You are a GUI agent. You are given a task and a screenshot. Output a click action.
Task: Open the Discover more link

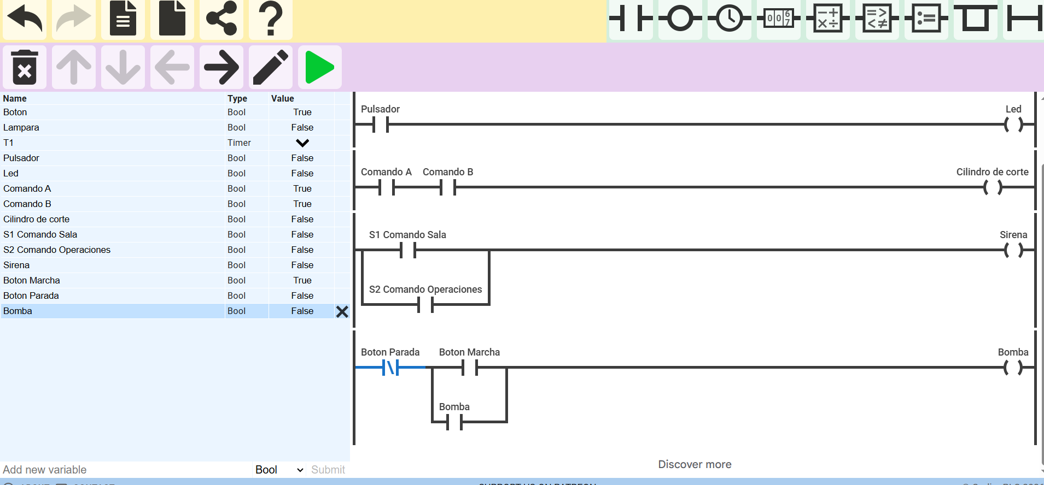695,464
